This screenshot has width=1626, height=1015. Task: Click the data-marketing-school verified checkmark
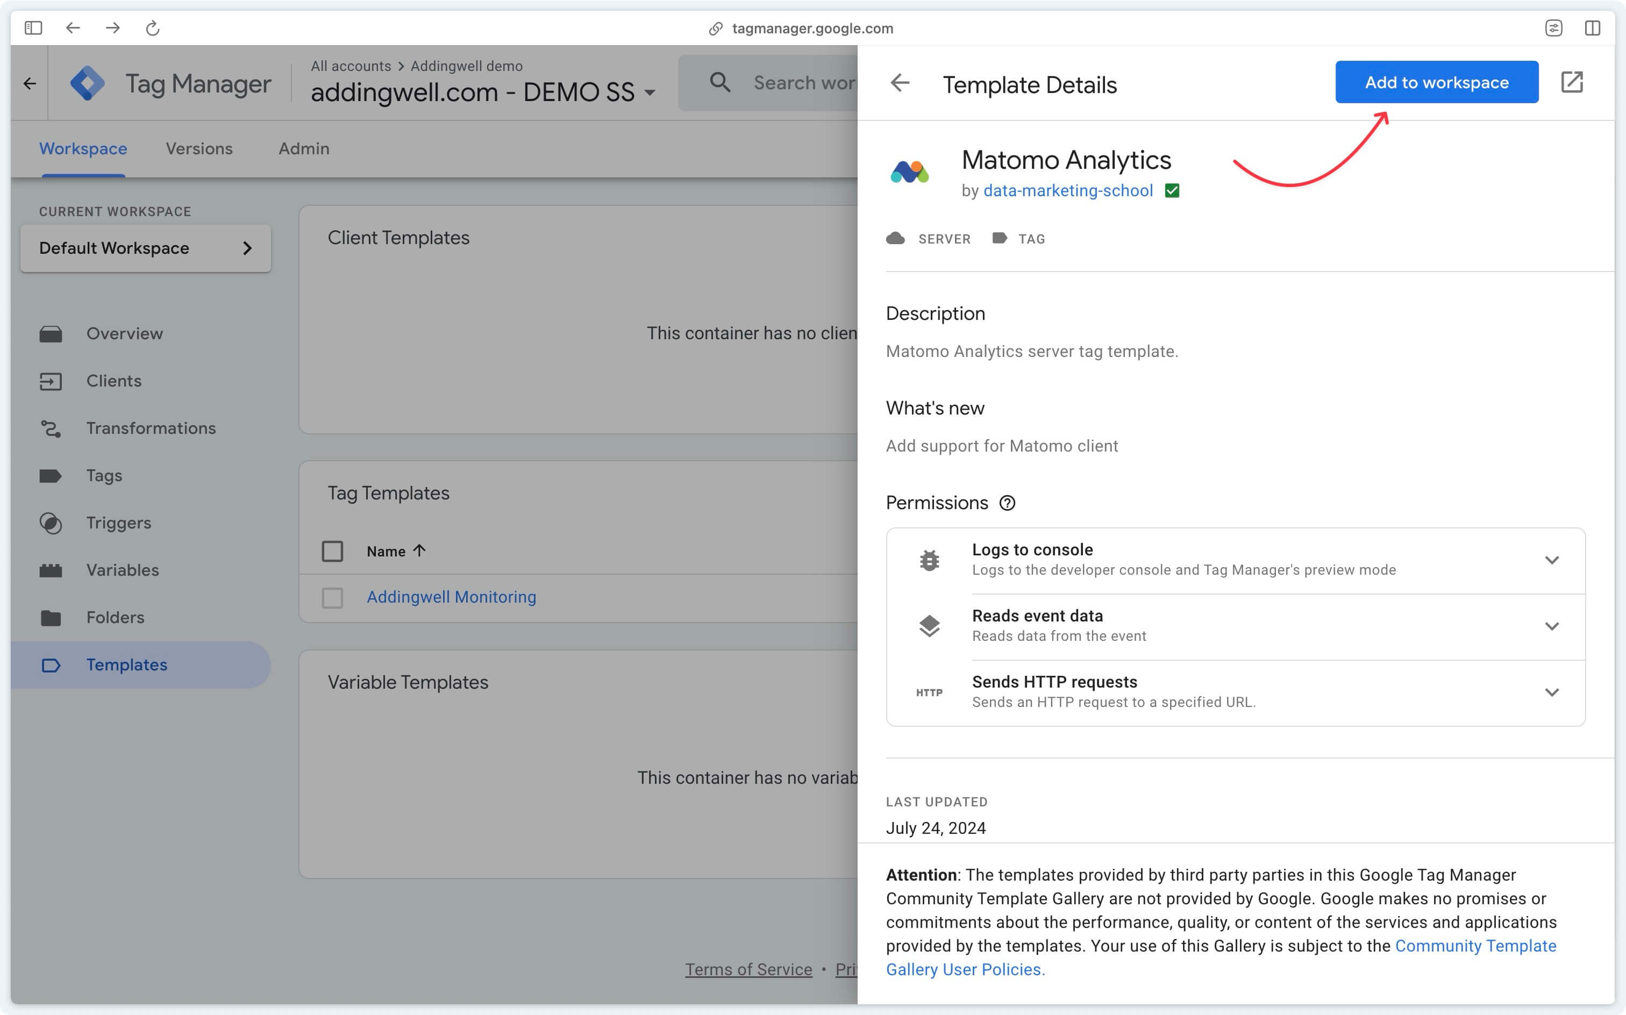(1172, 189)
